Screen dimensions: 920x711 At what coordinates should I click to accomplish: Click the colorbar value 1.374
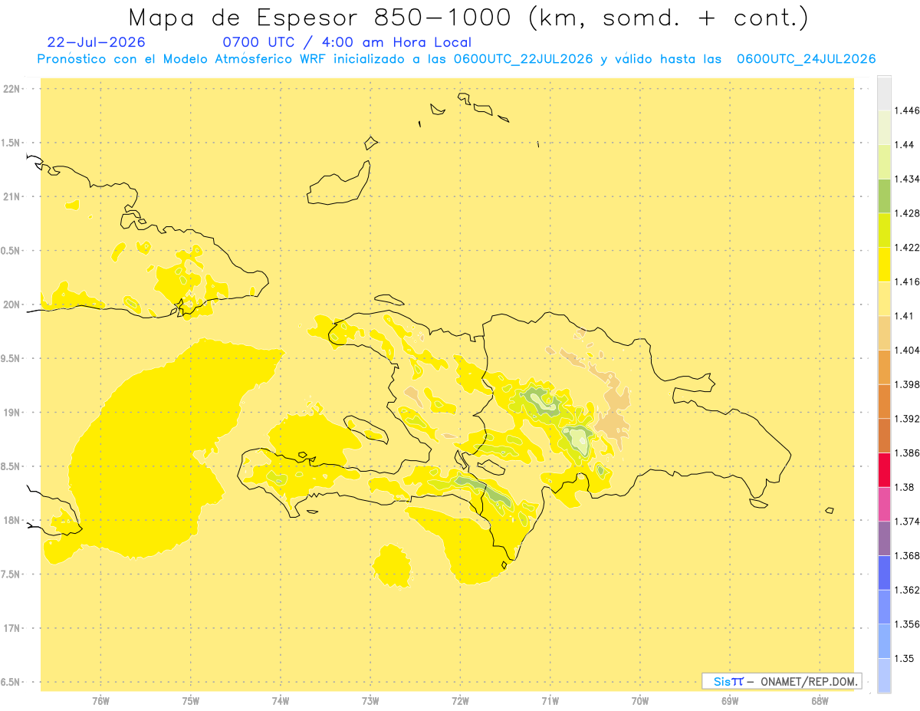click(x=907, y=522)
